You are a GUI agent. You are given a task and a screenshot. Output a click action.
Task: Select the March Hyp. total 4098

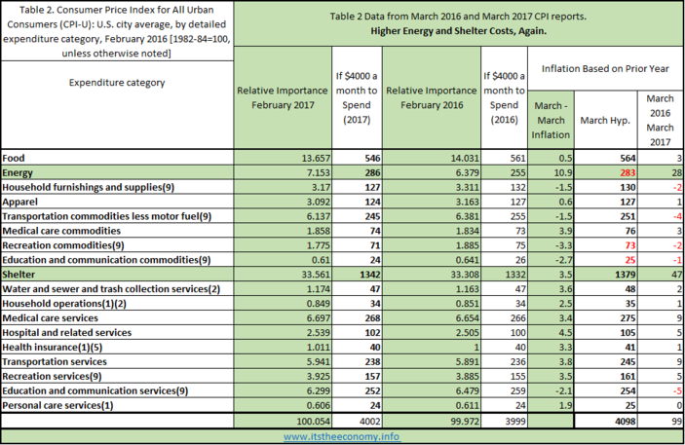coord(626,422)
